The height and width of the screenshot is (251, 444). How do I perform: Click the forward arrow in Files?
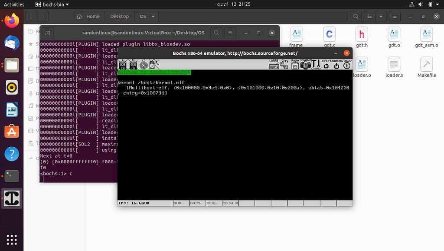click(x=43, y=17)
